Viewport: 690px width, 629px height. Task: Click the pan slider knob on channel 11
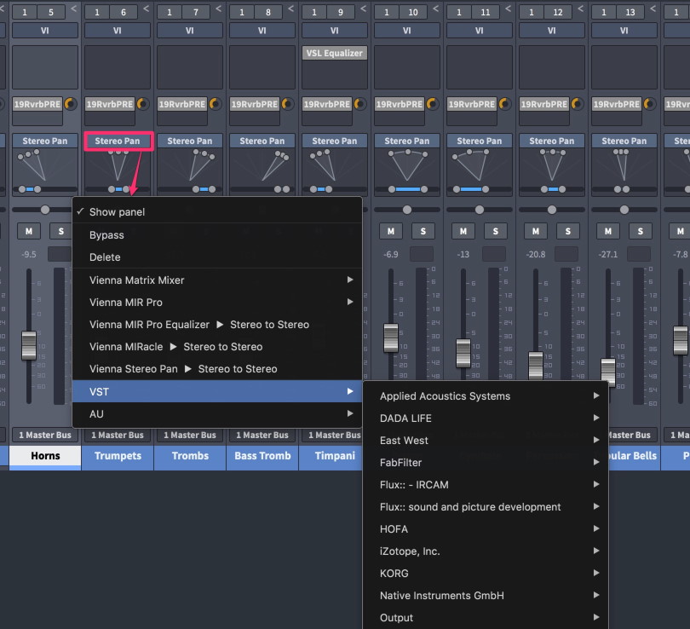click(x=480, y=210)
